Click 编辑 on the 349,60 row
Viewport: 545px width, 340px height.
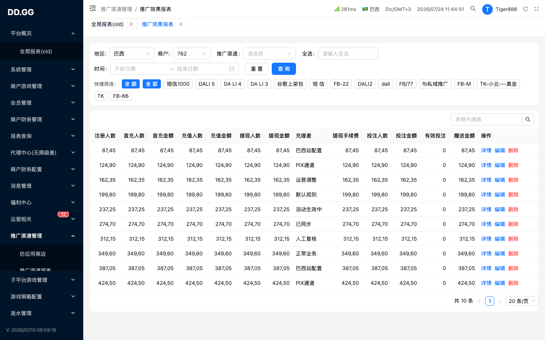pos(500,253)
